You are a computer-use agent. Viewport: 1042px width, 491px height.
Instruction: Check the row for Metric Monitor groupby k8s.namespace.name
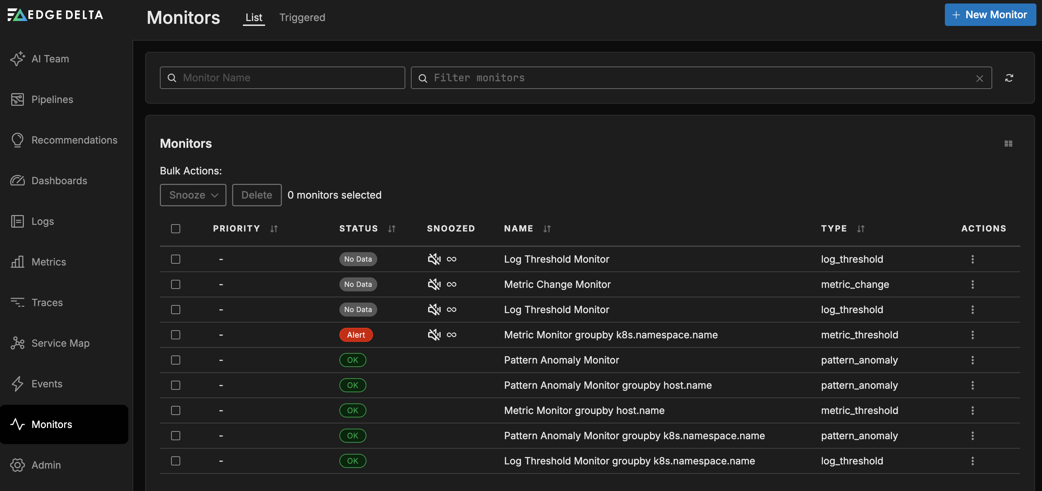pyautogui.click(x=176, y=334)
